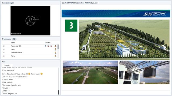Click the participant count badge showing 12
Image resolution: width=172 pixels, height=96 pixels.
tap(14, 39)
